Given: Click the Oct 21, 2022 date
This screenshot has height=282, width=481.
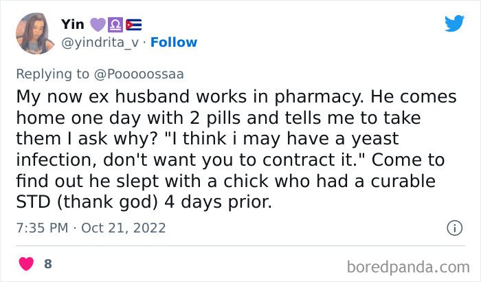Looking at the screenshot, I should coord(122,227).
